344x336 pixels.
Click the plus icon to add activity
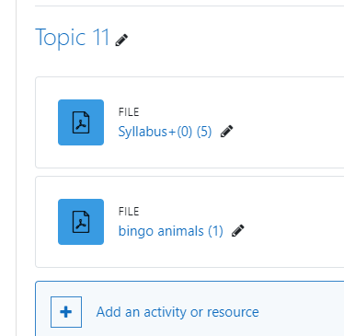(66, 312)
